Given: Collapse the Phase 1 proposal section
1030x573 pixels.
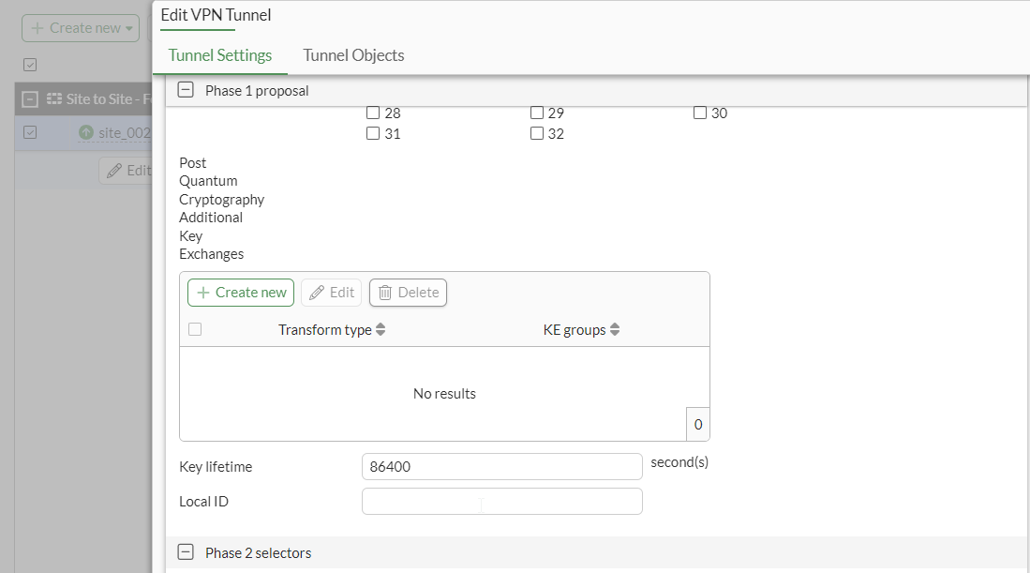Looking at the screenshot, I should (186, 89).
